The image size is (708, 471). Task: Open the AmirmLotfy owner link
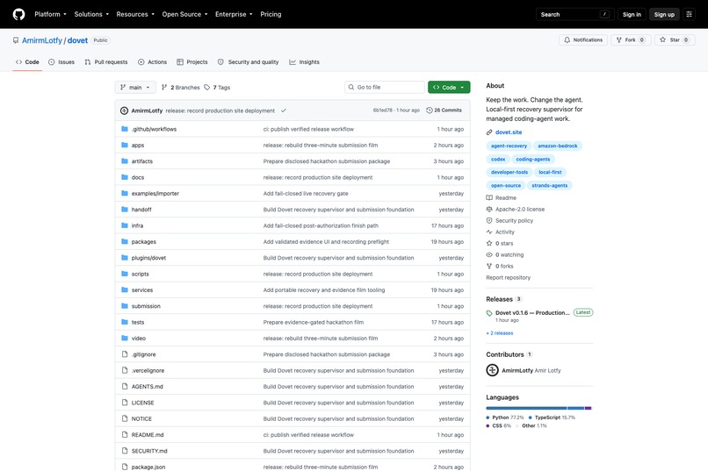pos(42,40)
